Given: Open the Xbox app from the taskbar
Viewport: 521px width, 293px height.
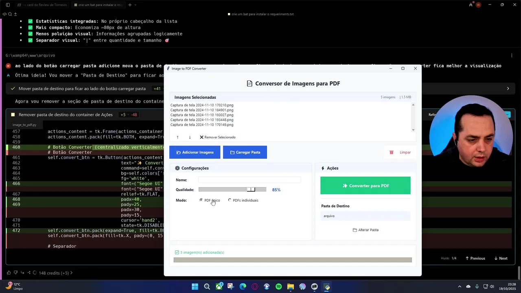Looking at the screenshot, I should click(219, 286).
